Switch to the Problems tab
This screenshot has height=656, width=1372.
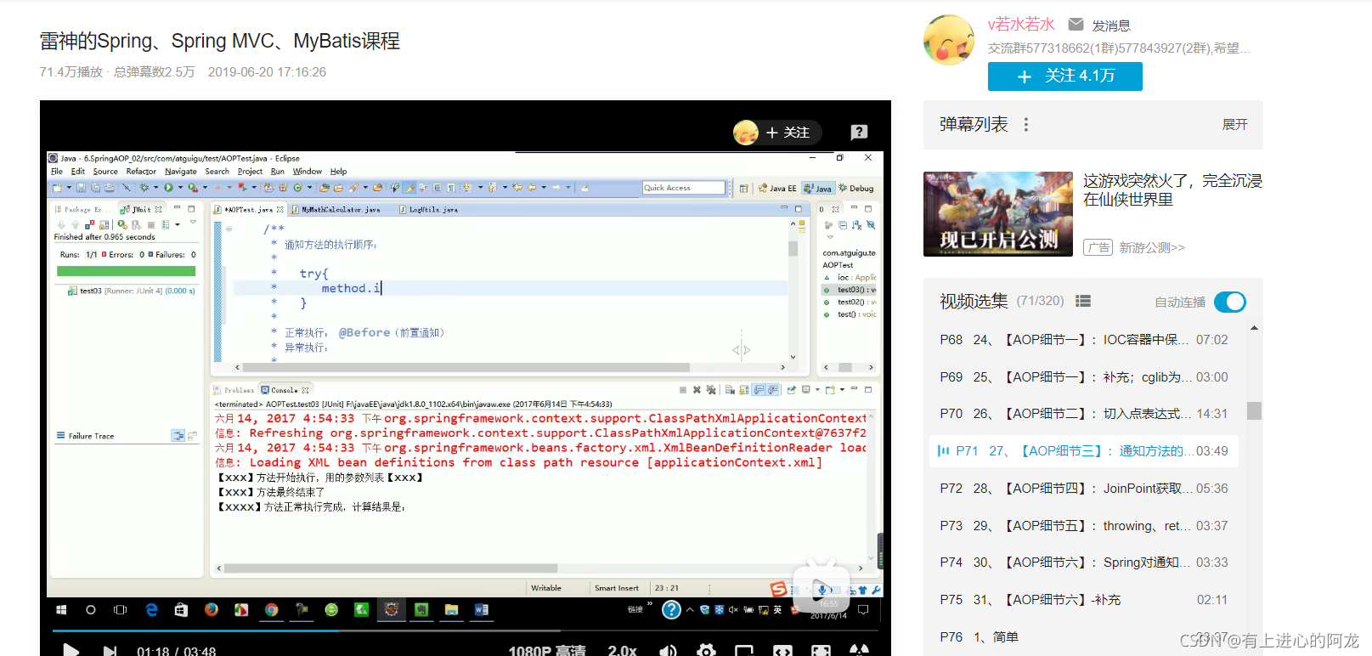pos(234,390)
